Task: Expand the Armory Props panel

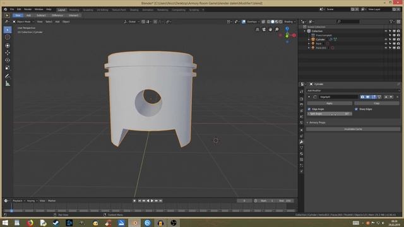Action: pos(317,123)
